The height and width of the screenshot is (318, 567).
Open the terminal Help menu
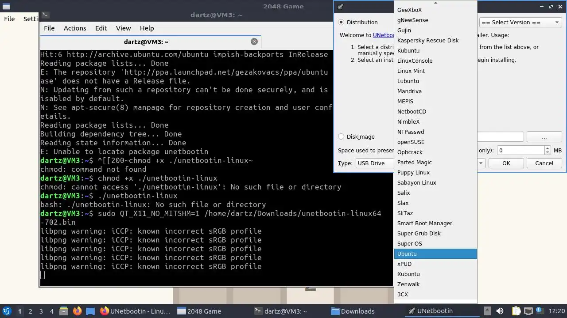(147, 28)
